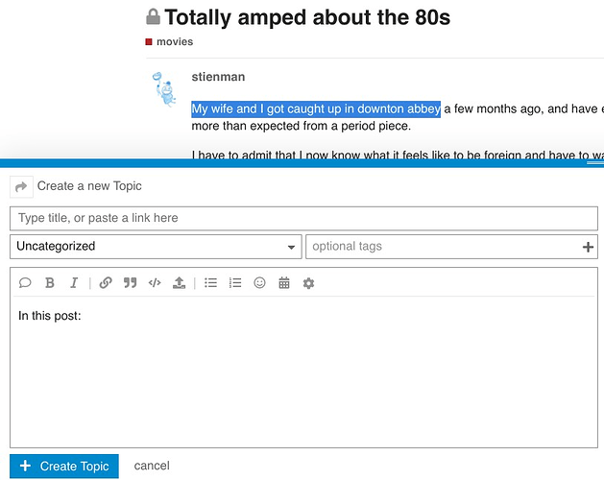
Task: Open composer options gear menu
Action: pyautogui.click(x=308, y=283)
